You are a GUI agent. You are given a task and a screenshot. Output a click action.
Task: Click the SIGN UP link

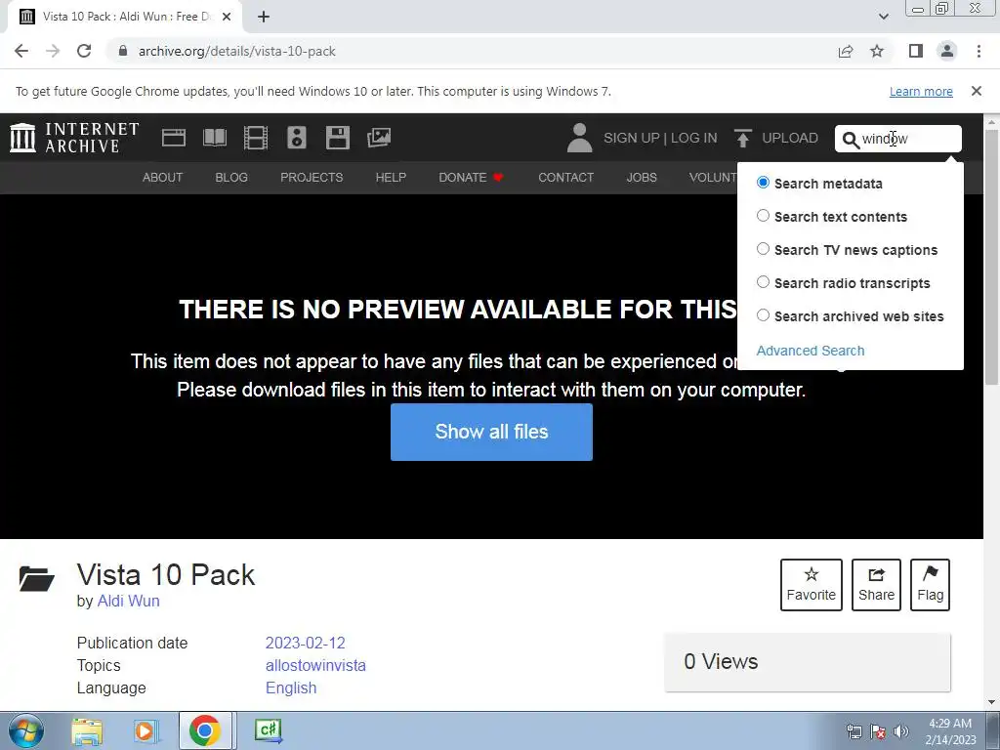click(632, 138)
